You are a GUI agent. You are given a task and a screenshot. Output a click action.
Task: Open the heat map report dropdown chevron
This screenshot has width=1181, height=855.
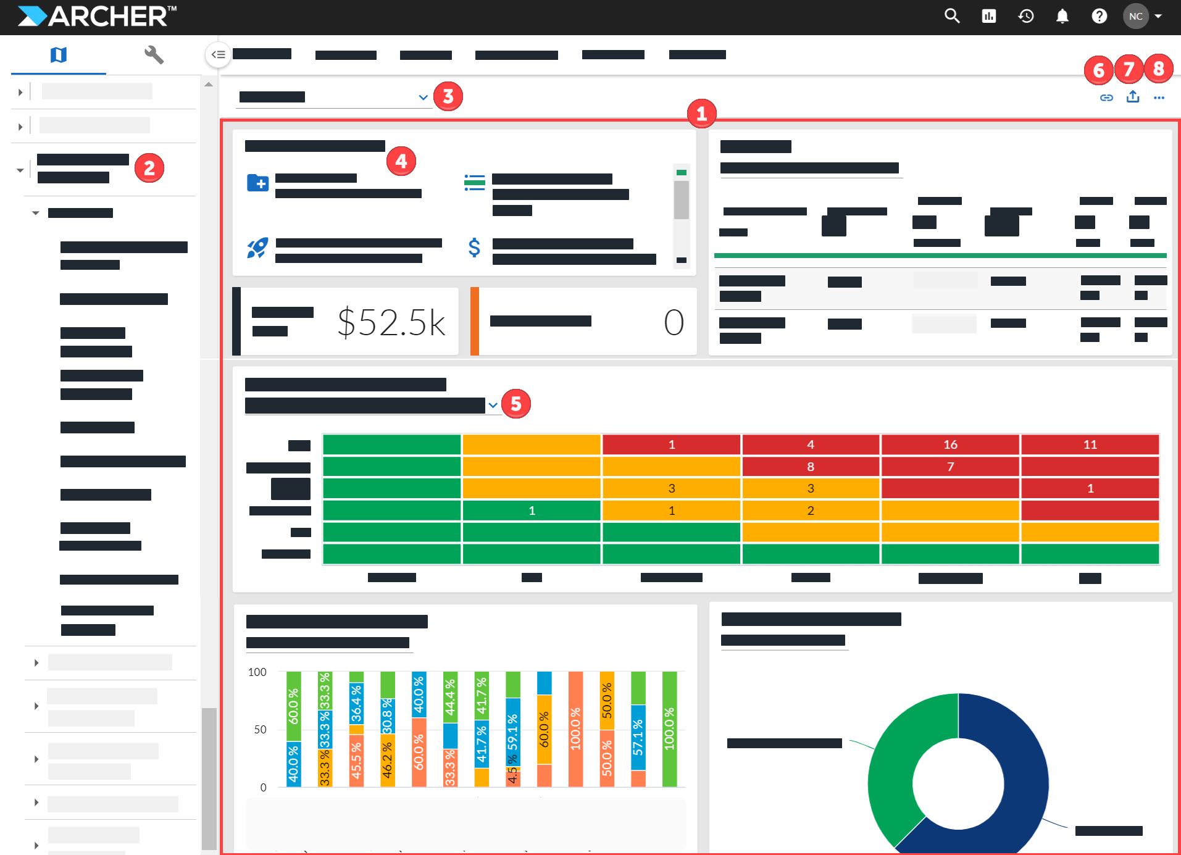493,406
